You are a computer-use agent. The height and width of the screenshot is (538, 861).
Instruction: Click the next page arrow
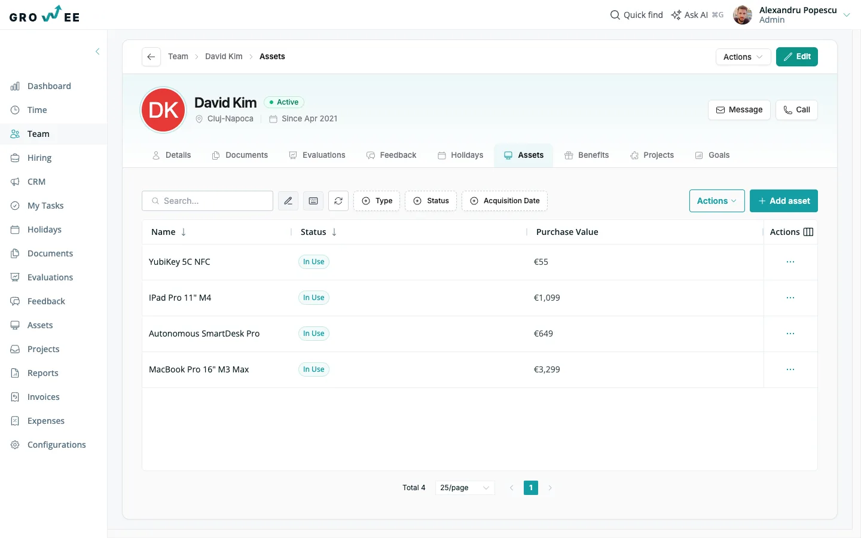[x=550, y=488]
